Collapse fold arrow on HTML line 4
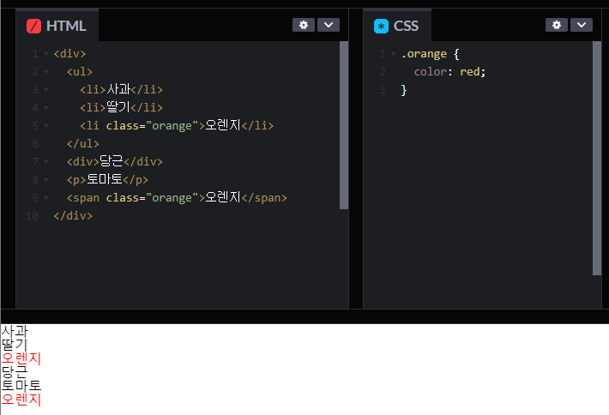609x415 pixels. tap(46, 108)
